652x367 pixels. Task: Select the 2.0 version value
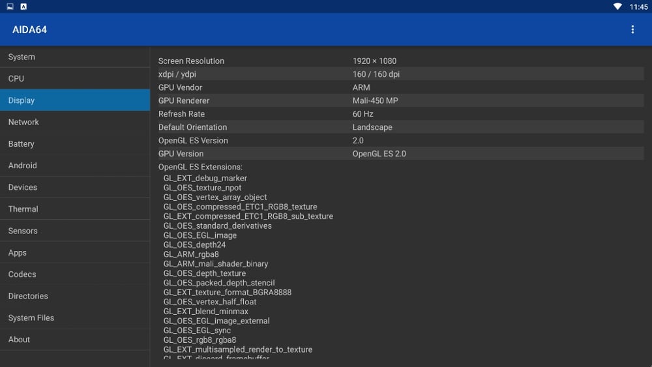[x=358, y=141]
